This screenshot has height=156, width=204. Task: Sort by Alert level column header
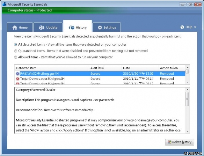click(x=105, y=68)
